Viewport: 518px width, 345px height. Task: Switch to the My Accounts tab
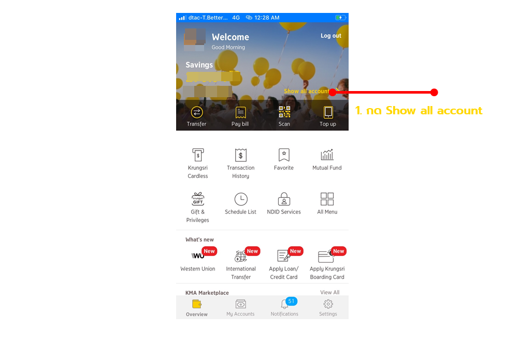point(240,308)
